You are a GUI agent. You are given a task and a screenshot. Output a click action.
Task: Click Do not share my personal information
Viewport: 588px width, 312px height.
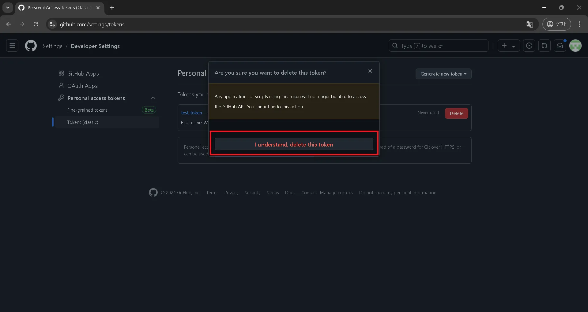coord(398,192)
